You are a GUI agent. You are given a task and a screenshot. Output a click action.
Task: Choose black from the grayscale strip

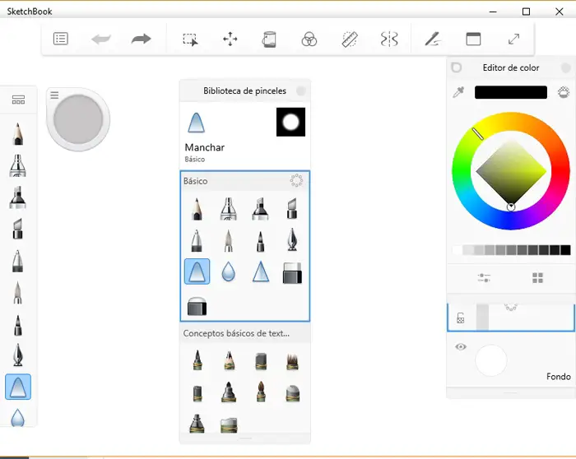click(565, 250)
